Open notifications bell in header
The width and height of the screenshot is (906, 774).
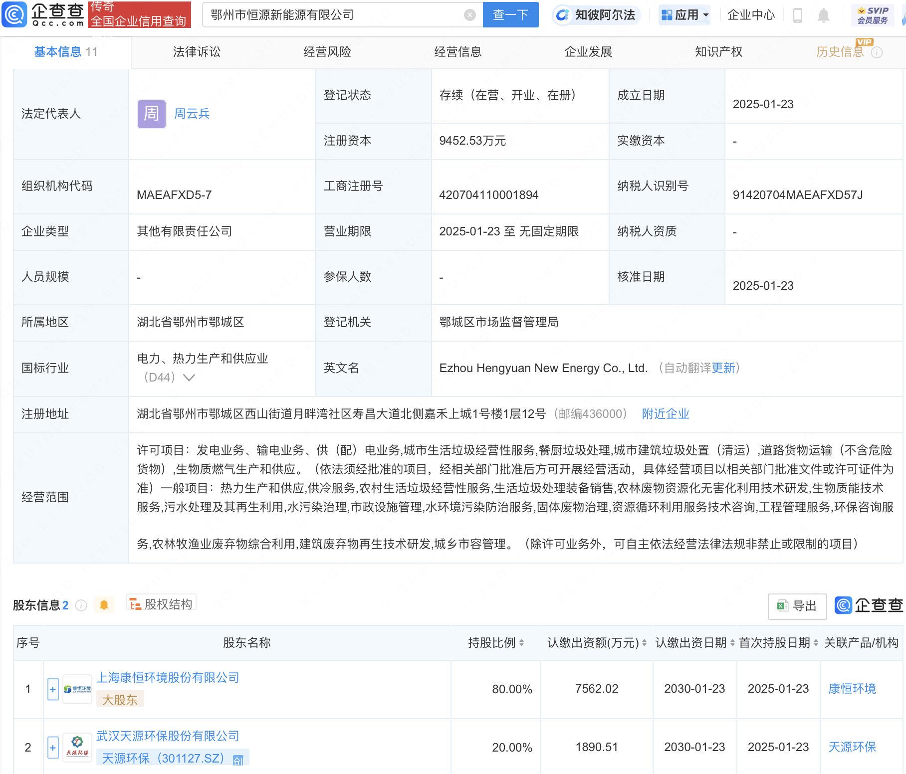coord(824,15)
